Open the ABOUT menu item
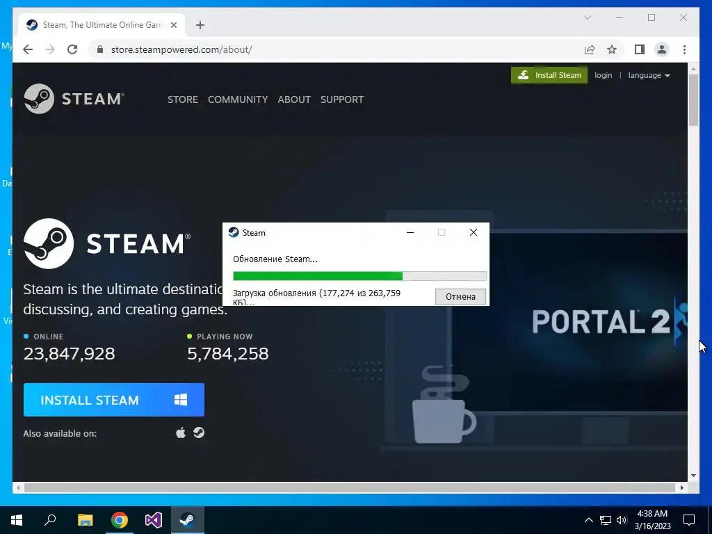This screenshot has height=534, width=712. tap(294, 99)
